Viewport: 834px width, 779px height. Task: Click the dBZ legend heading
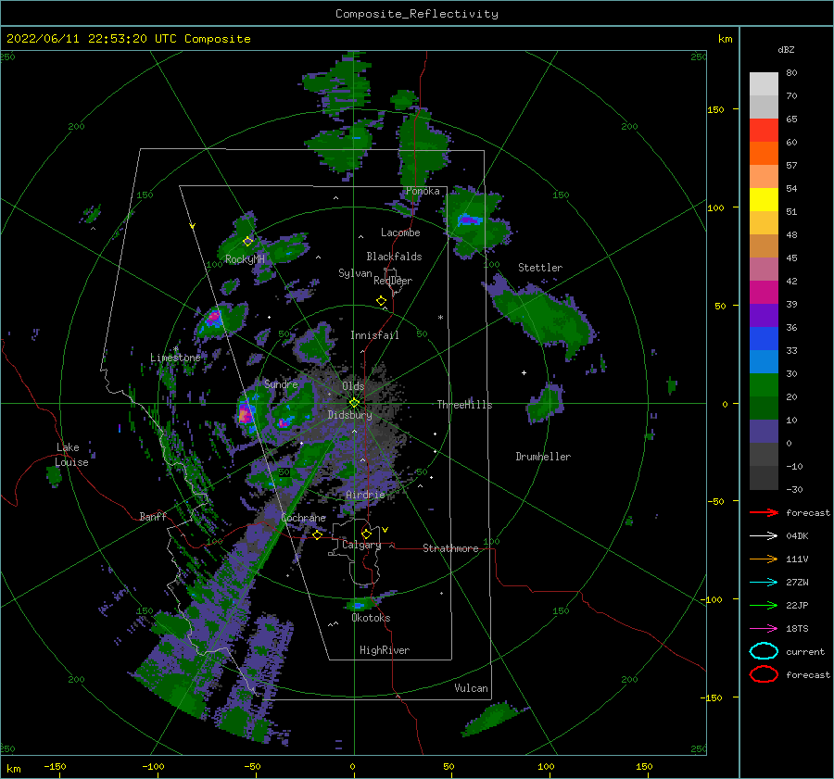tap(786, 50)
